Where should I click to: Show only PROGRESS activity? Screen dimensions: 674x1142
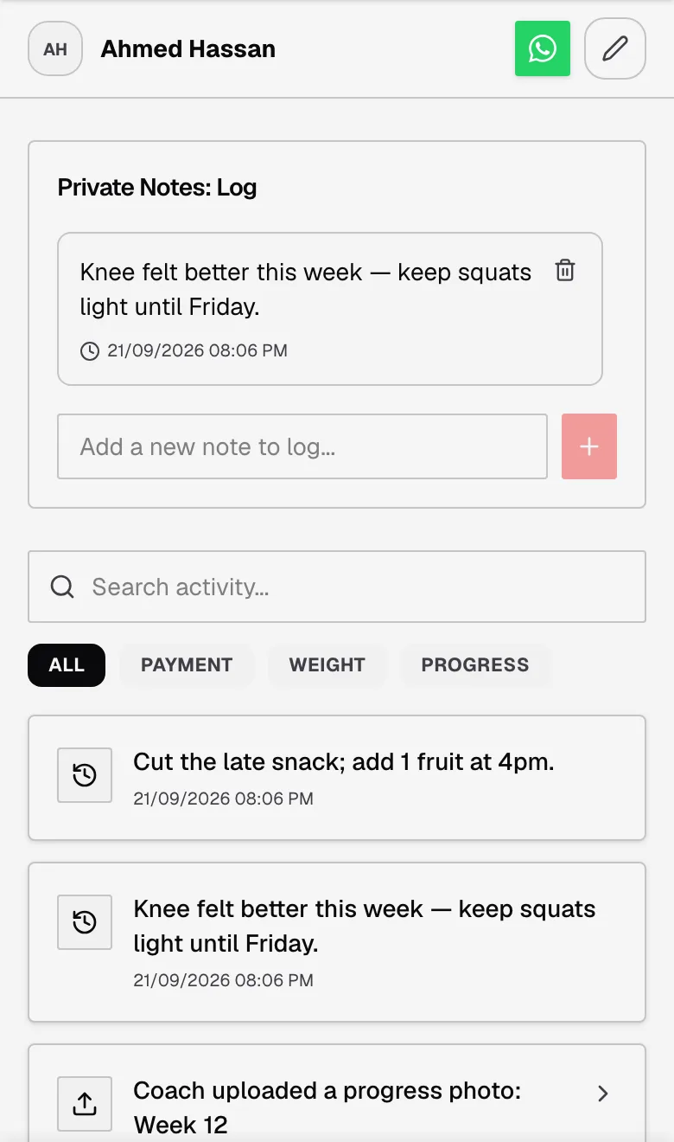(x=475, y=665)
